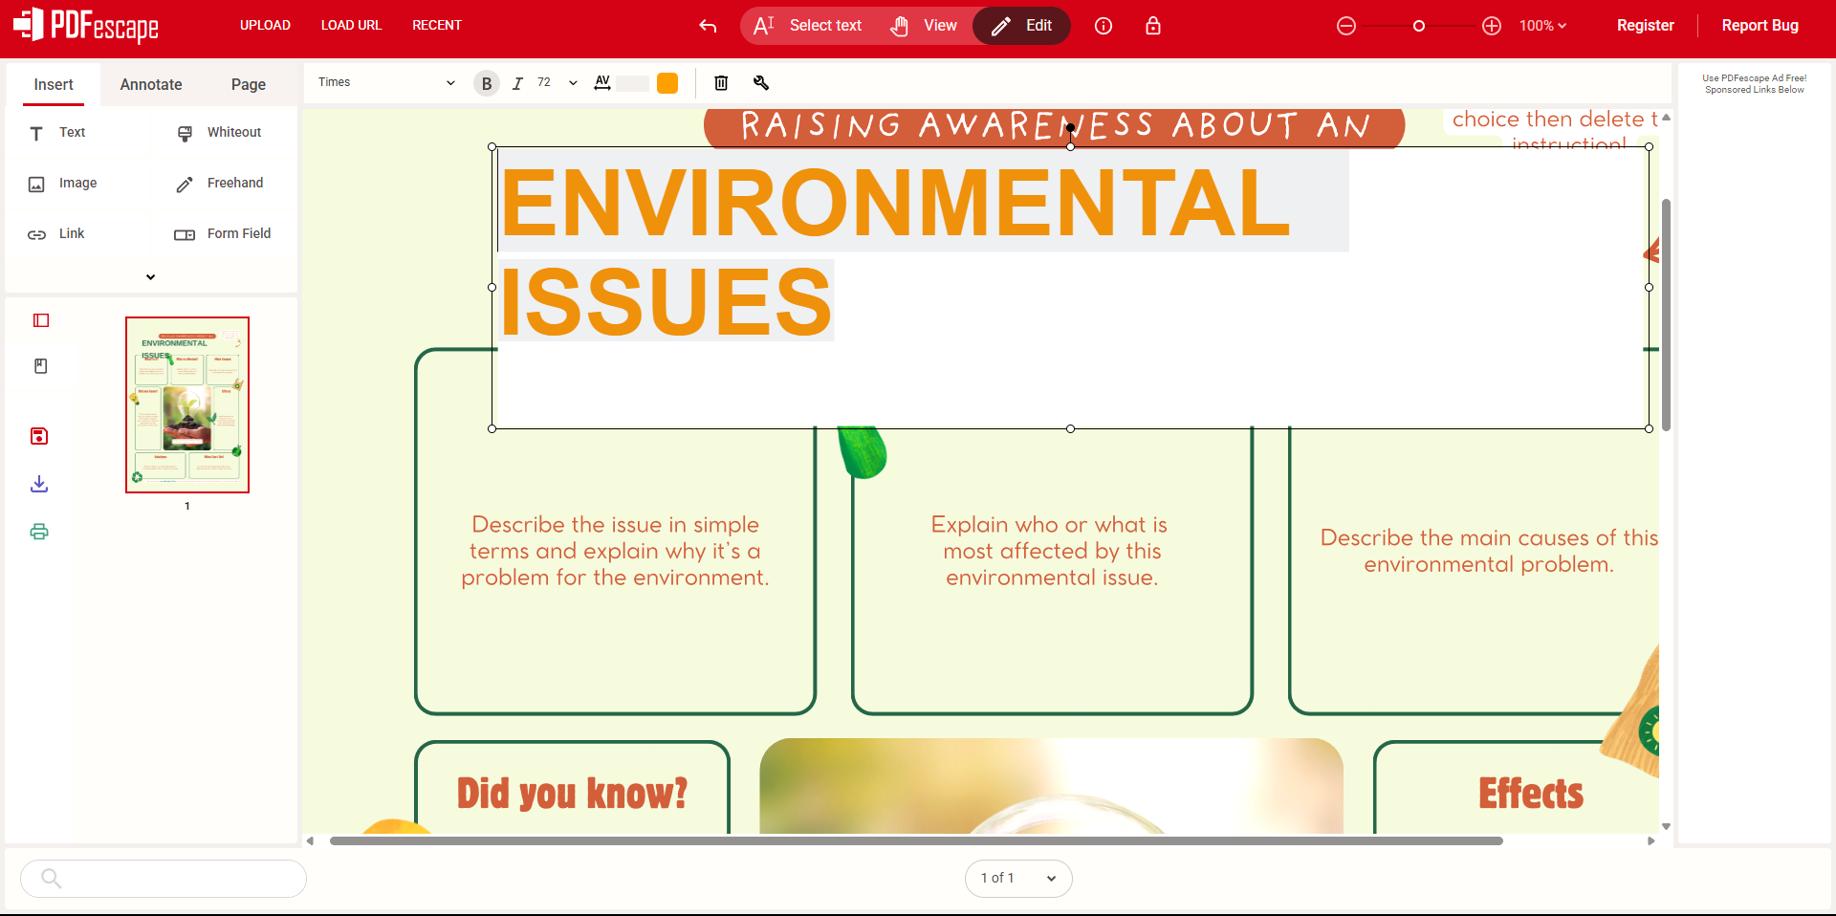
Task: Click the PDFescape logo
Action: [x=86, y=26]
